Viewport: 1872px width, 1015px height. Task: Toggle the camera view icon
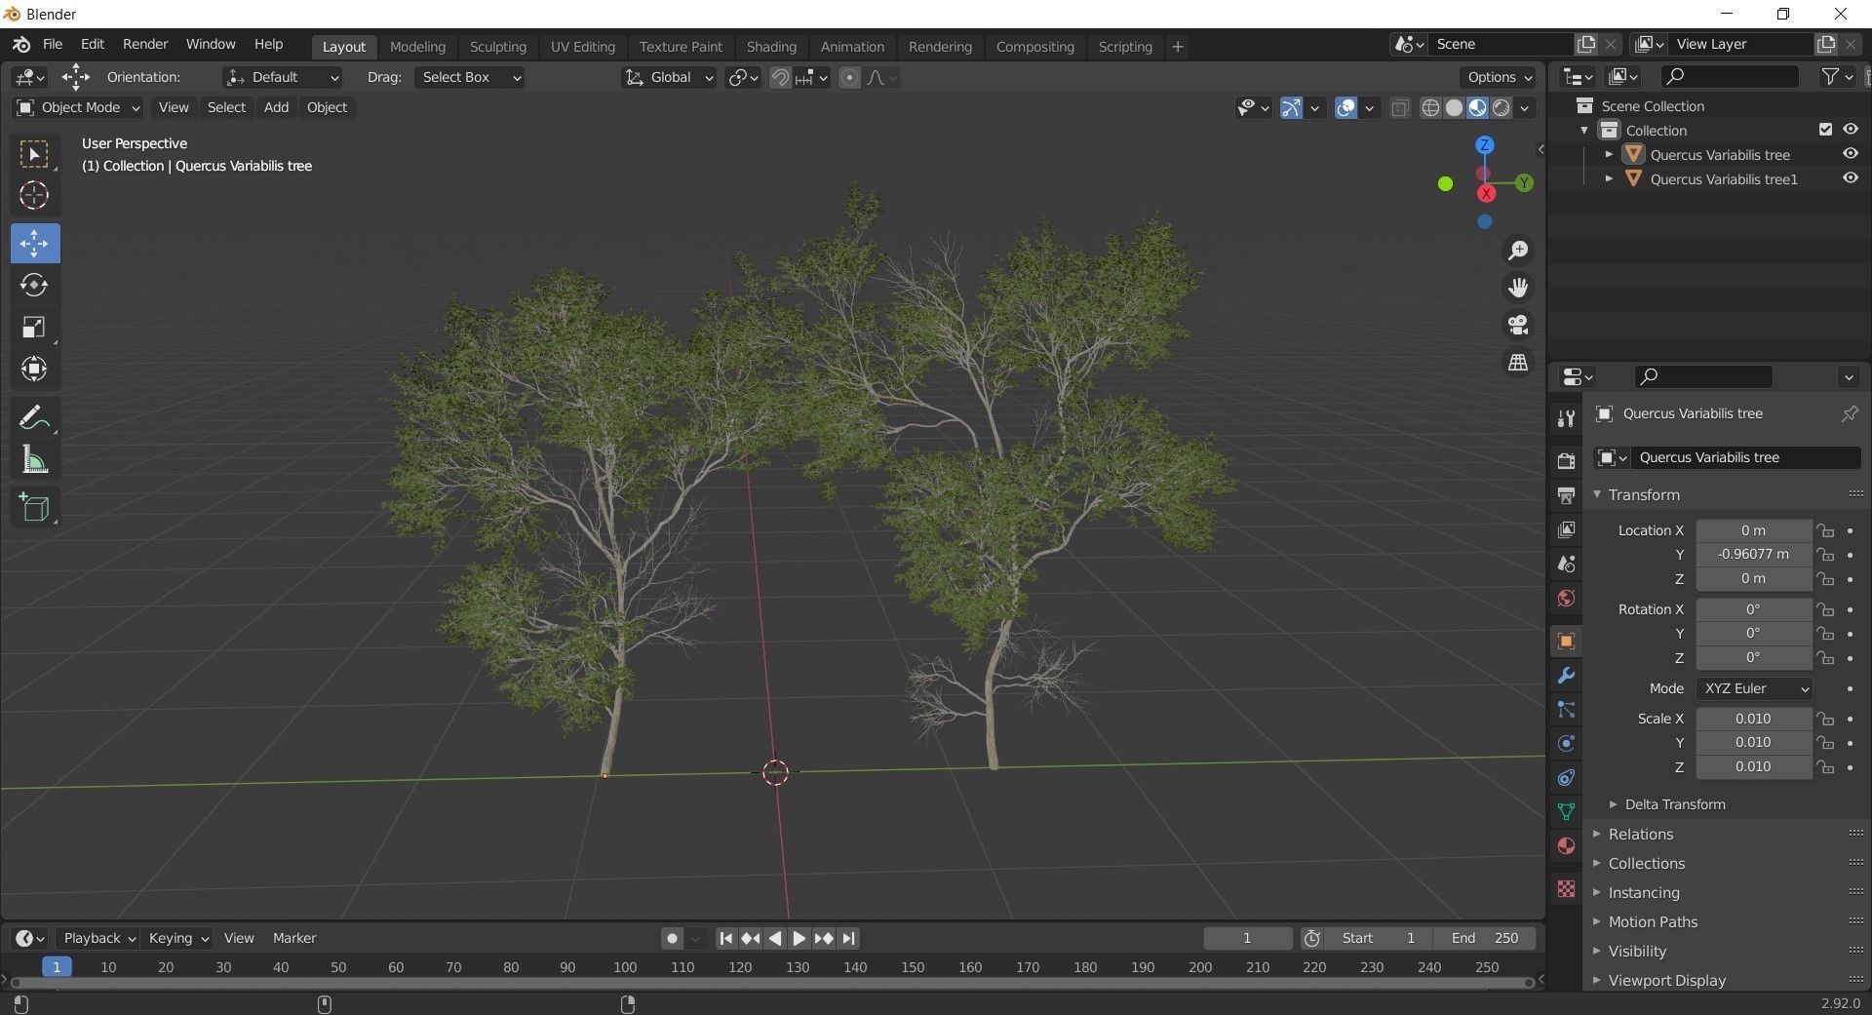pyautogui.click(x=1518, y=325)
